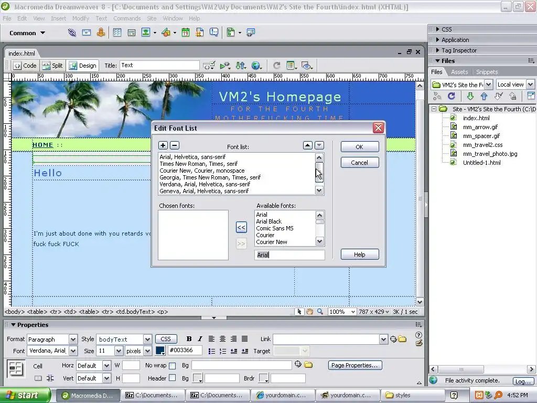
Task: Open the Font Verdana dropdown
Action: tap(73, 351)
